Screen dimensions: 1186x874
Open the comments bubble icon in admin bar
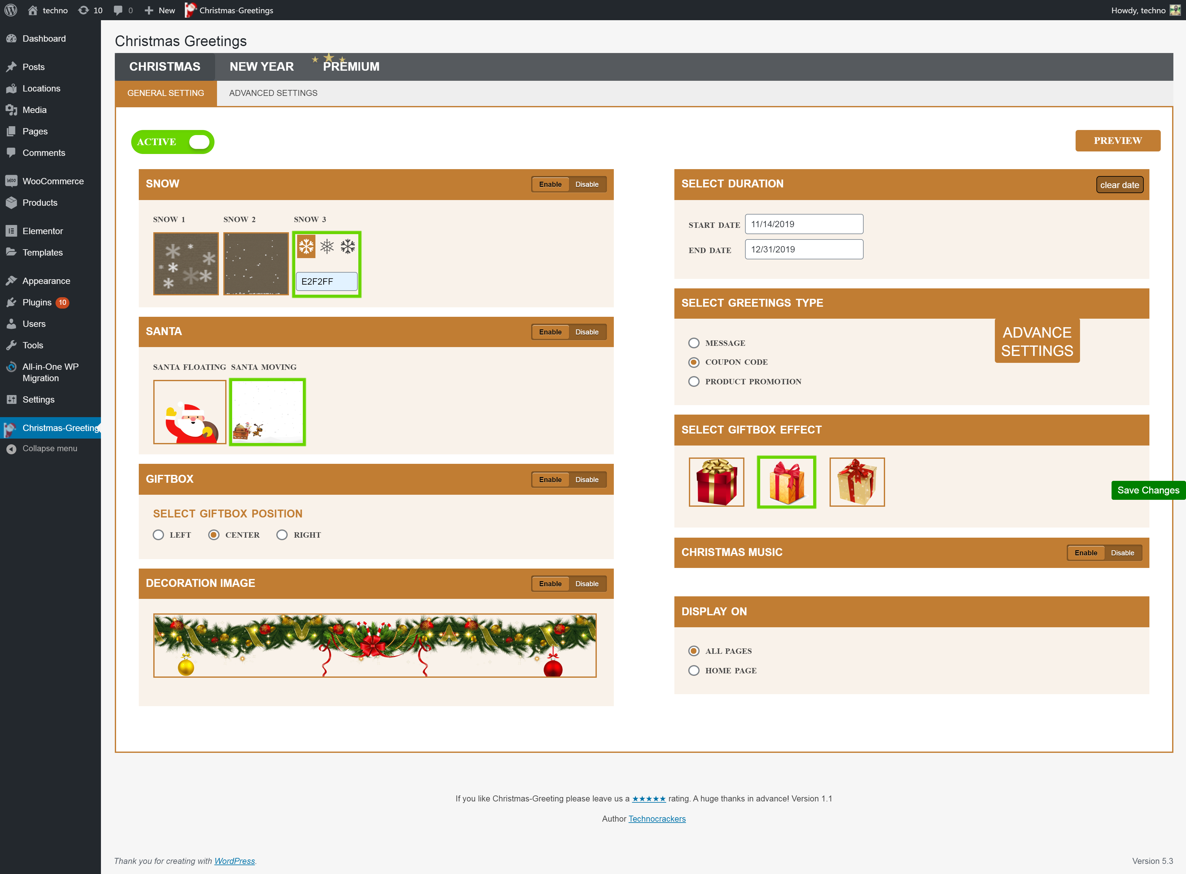click(x=118, y=10)
